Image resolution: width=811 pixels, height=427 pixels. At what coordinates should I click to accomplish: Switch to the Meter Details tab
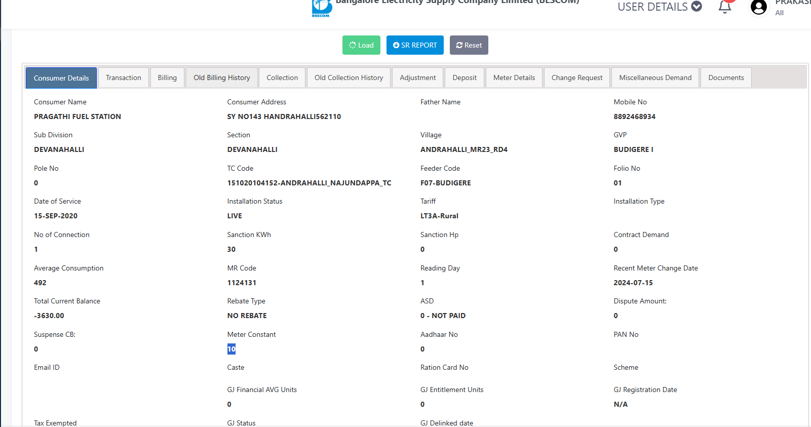(514, 77)
